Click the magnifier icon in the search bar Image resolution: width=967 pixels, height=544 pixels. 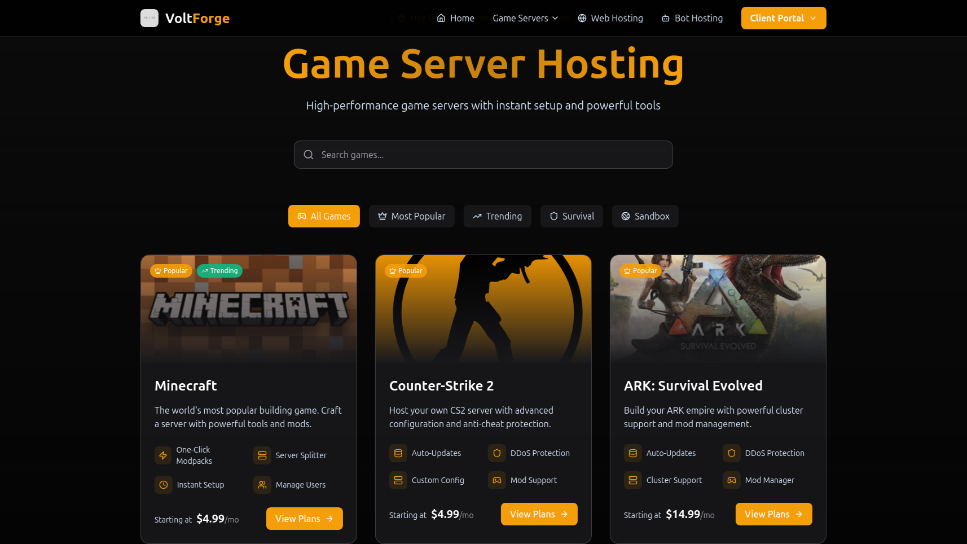click(x=309, y=155)
